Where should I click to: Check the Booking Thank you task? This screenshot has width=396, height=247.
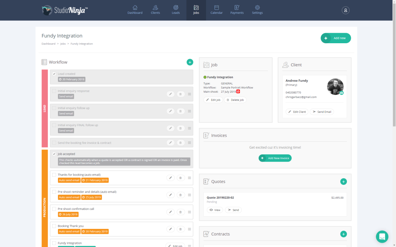54,226
